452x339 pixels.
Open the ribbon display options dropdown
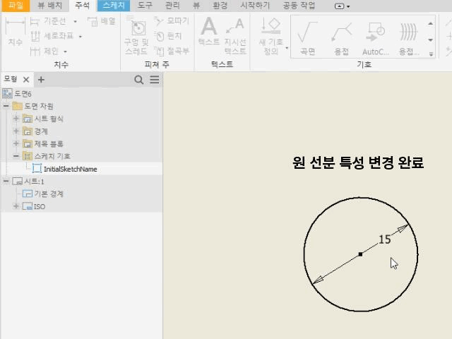[342, 6]
